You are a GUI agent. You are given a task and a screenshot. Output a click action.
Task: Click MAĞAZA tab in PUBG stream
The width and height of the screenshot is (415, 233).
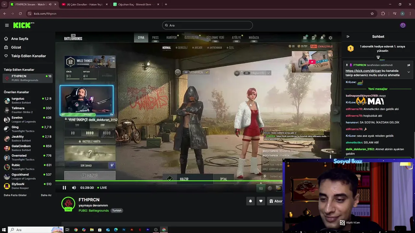pos(254,38)
